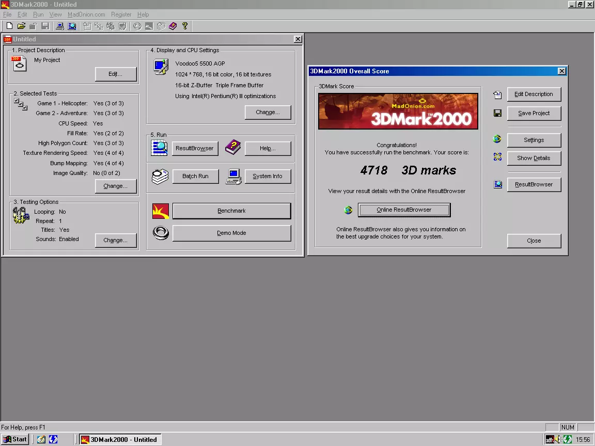Viewport: 595px width, 446px height.
Task: Click Change... under Selected Tests
Action: [x=115, y=186]
